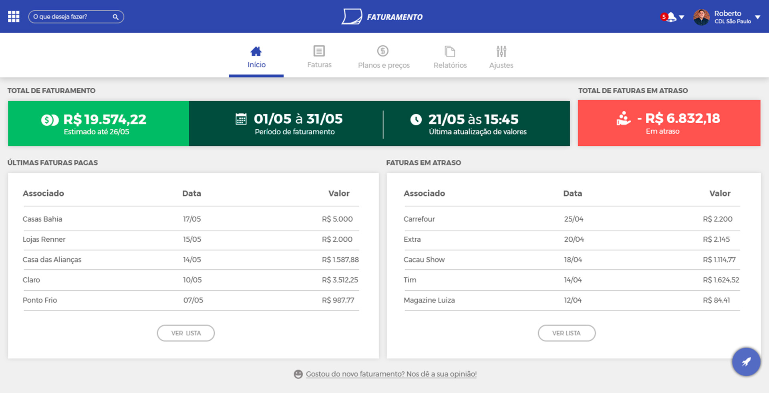Select the Magazine Luiza overdue row
The image size is (769, 393).
click(572, 300)
